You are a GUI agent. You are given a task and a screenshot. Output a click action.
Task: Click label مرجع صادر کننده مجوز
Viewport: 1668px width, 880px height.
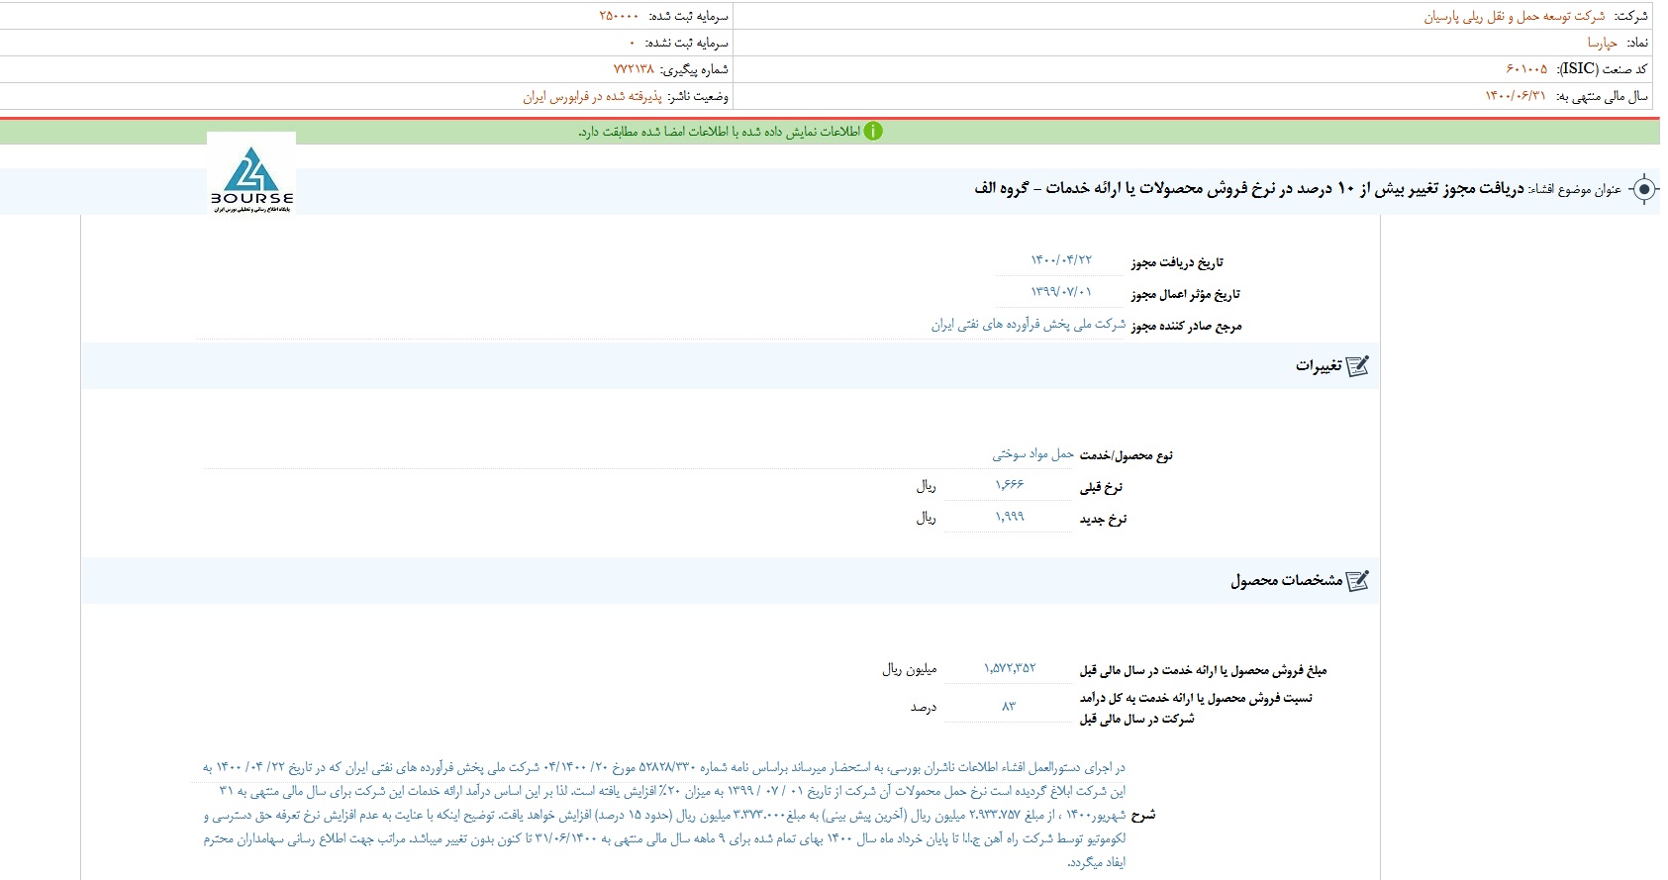click(x=1186, y=326)
